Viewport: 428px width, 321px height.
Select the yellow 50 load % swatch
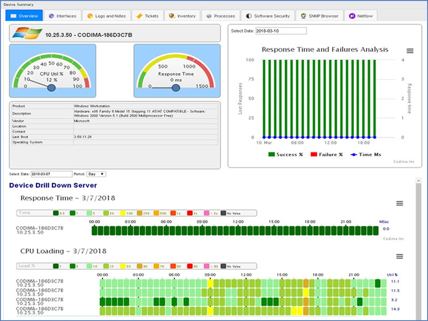pos(123,266)
